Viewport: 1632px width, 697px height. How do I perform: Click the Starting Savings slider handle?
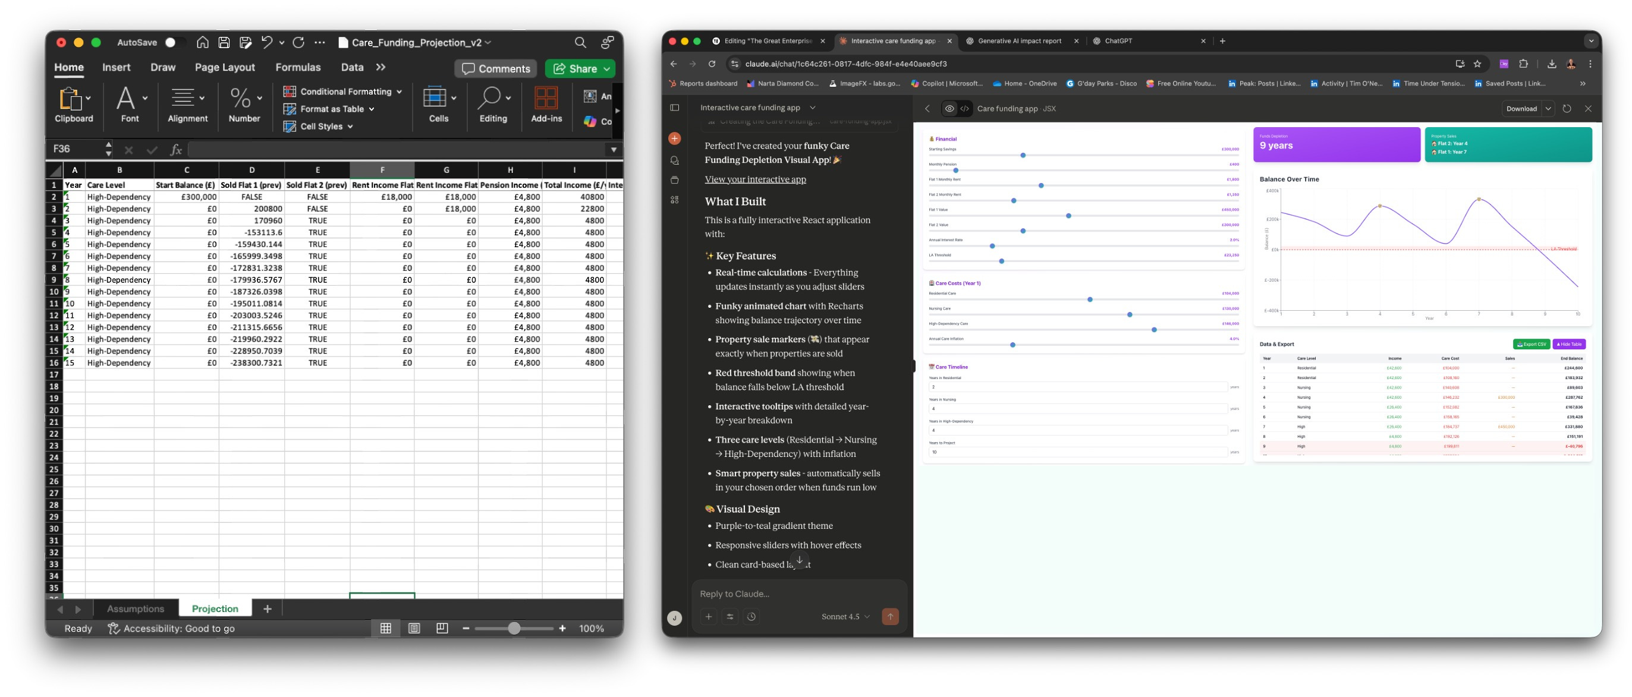[1023, 155]
